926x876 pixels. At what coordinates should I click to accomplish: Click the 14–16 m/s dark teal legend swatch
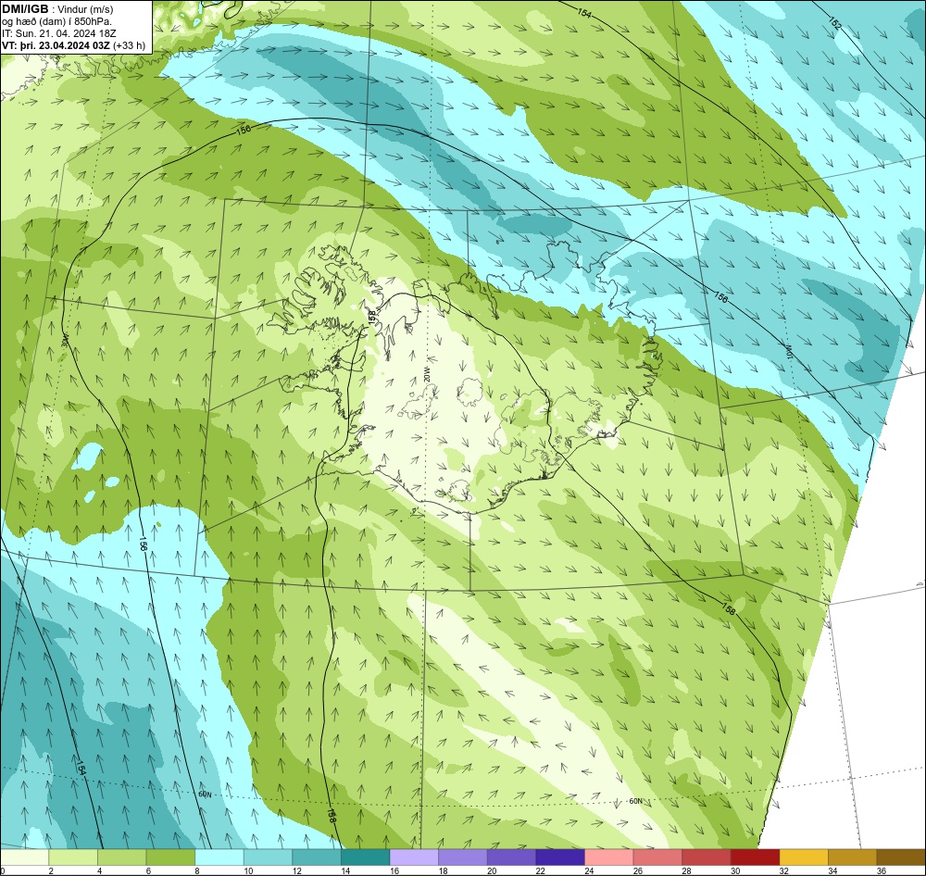click(366, 857)
